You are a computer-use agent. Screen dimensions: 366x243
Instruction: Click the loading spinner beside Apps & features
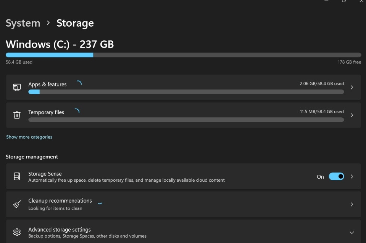click(x=79, y=83)
